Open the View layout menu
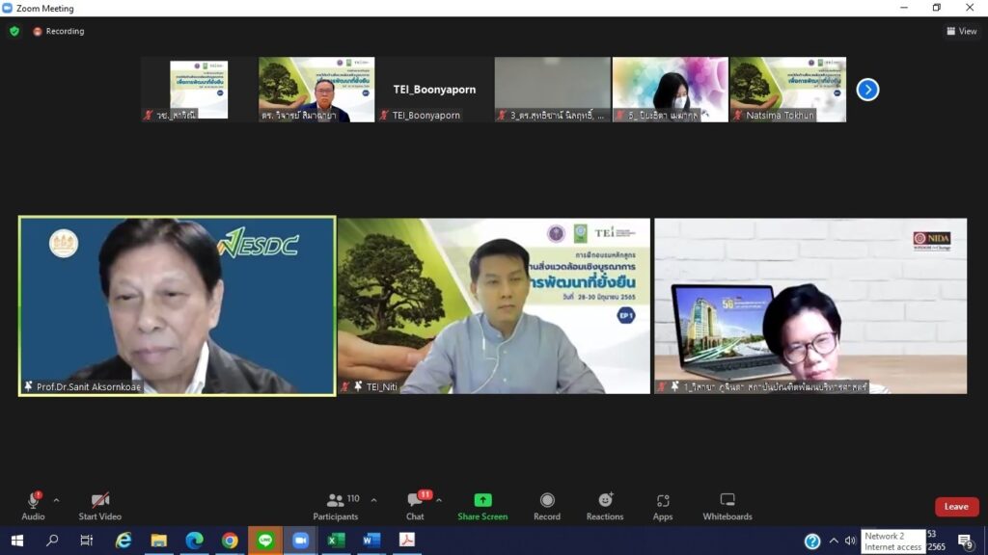The image size is (988, 555). [x=961, y=31]
